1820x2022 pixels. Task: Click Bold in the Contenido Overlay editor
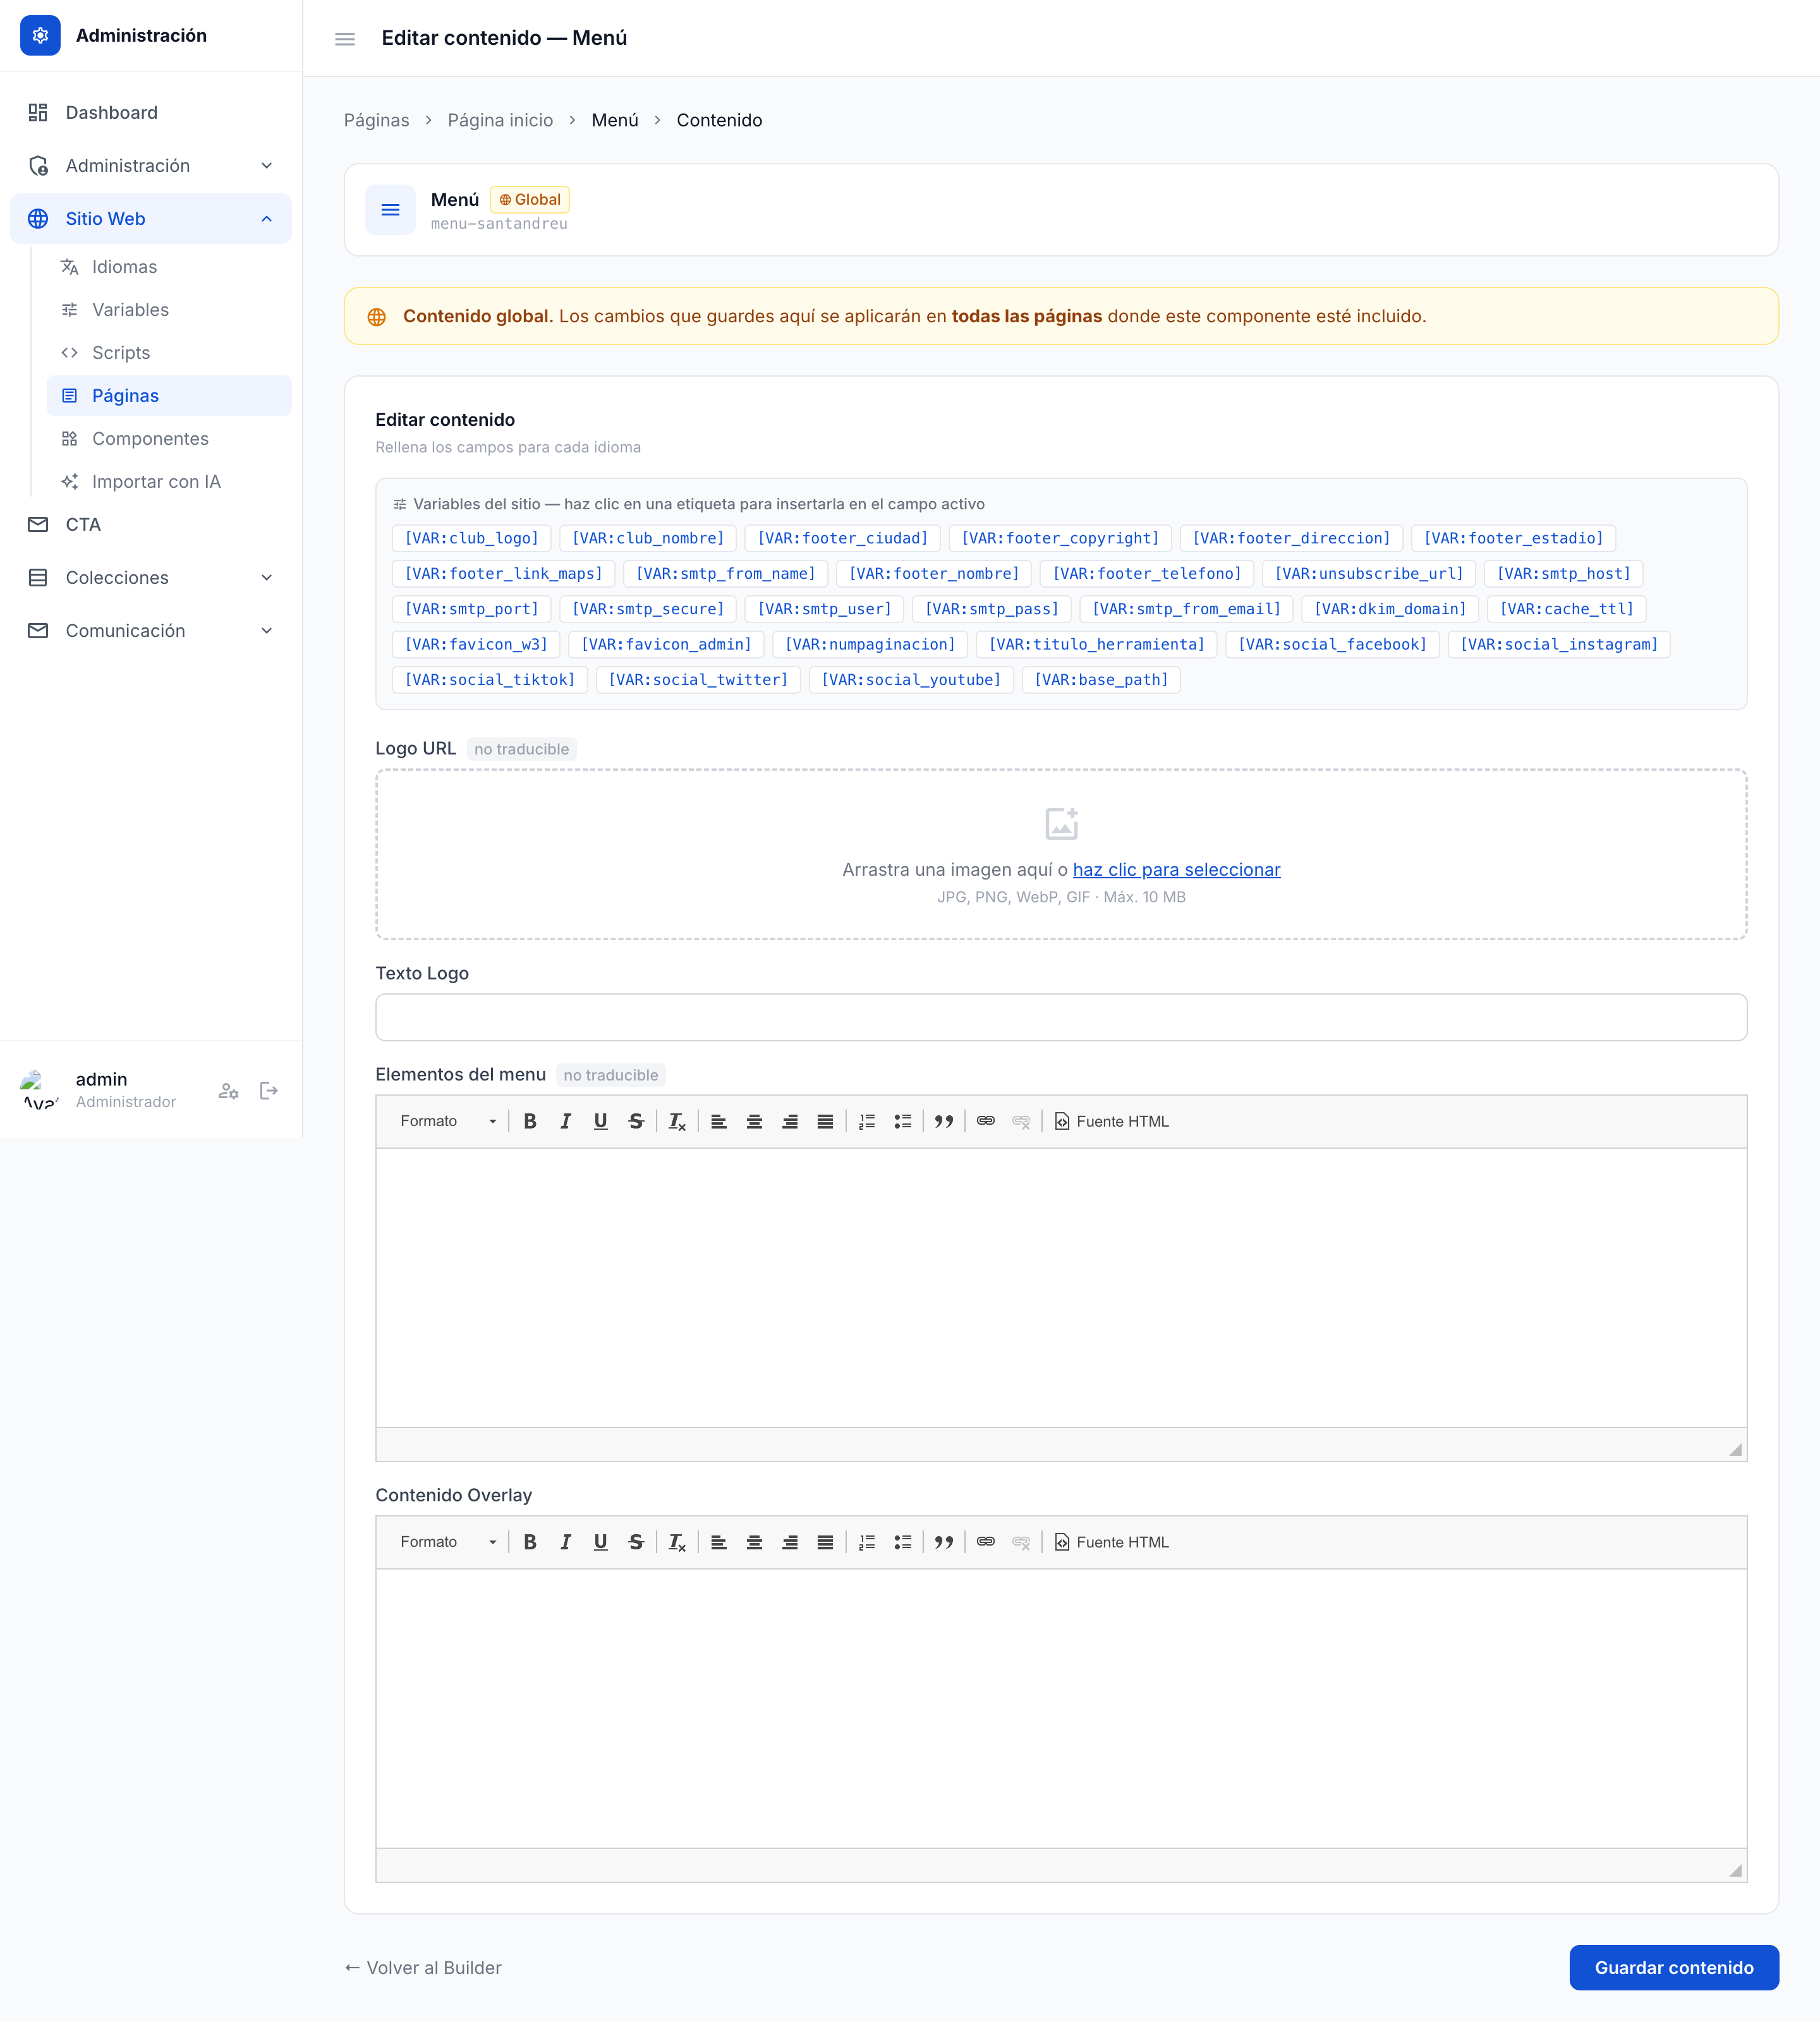pos(530,1542)
